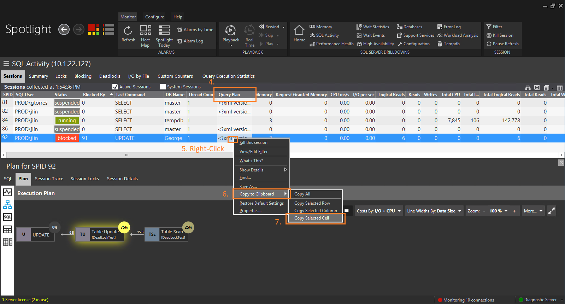Viewport: 565px width, 304px height.
Task: Enable the System Sessions checkbox
Action: [x=163, y=87]
